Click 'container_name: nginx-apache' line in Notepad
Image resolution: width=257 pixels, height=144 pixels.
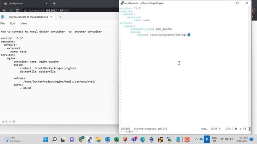point(36,62)
